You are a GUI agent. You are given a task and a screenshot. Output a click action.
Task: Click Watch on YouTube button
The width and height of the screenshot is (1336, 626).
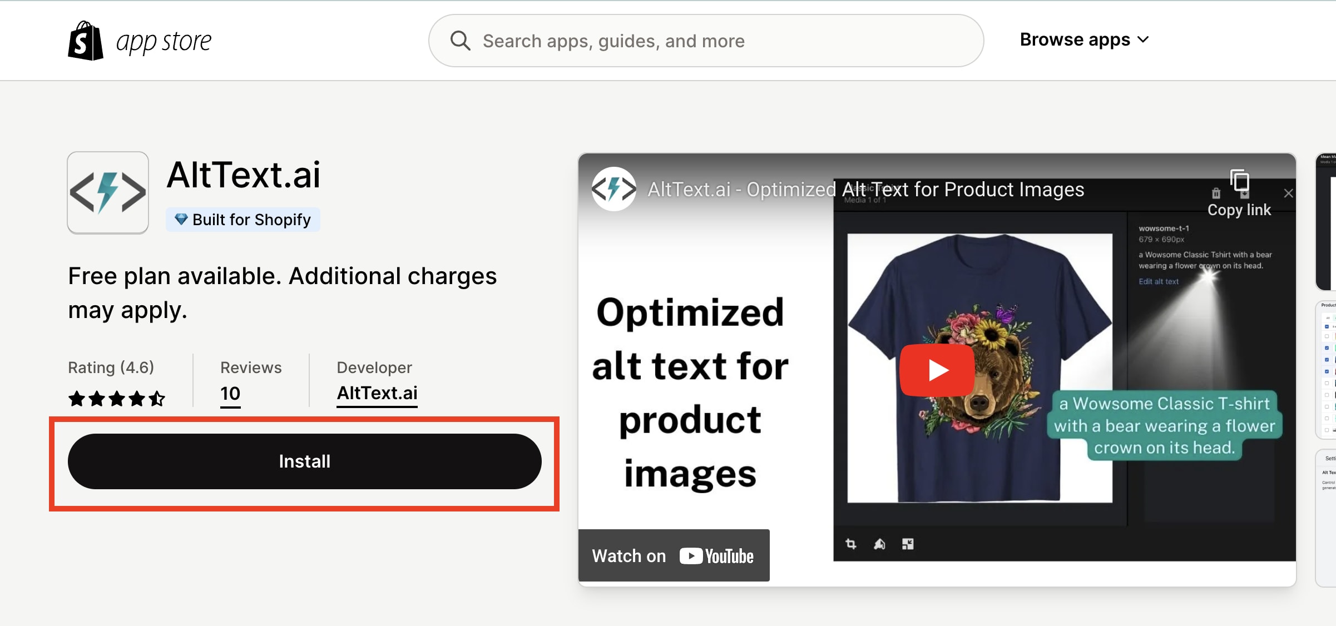click(x=674, y=555)
